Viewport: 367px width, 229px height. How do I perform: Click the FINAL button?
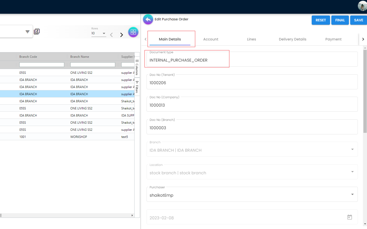(x=340, y=20)
